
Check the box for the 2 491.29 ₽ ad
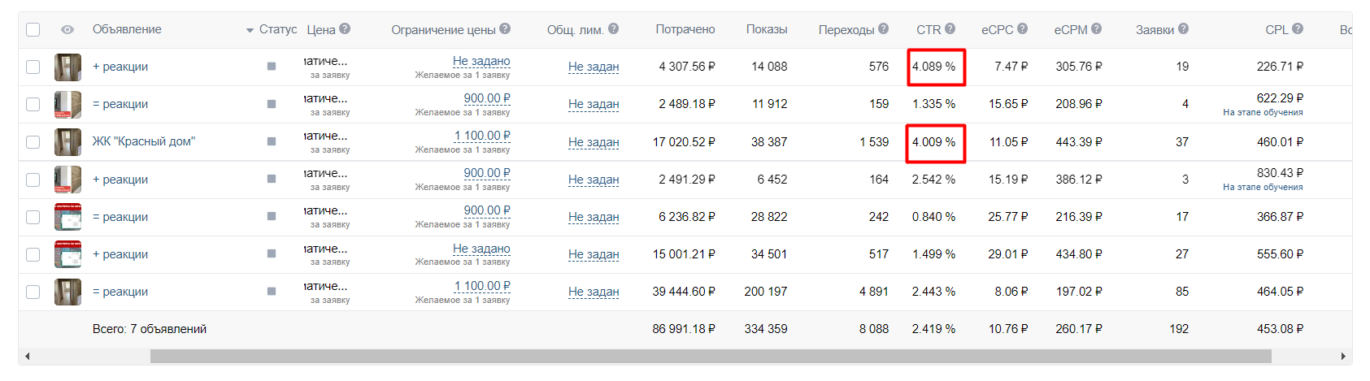(33, 180)
